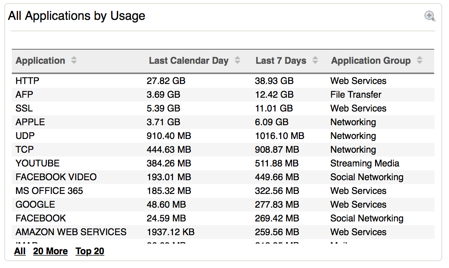Click the 1937.12 KB value
Viewport: 449px width, 268px height.
click(x=171, y=232)
